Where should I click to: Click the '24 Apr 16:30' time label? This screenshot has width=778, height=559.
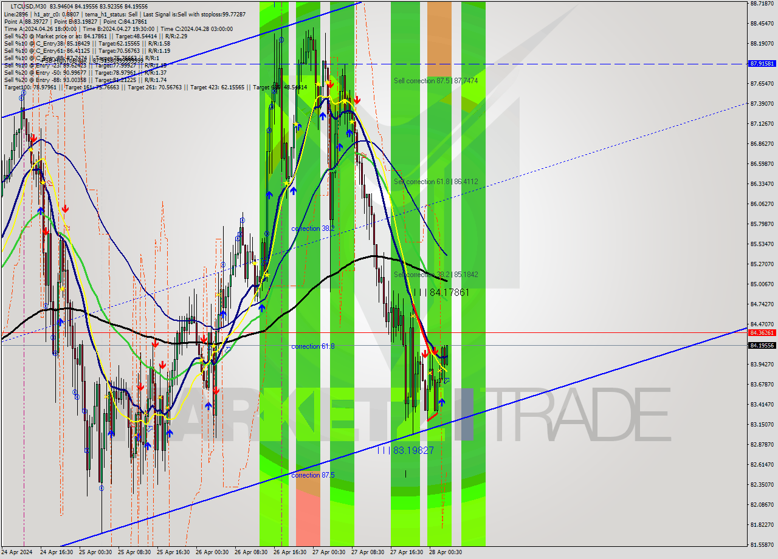(x=57, y=552)
